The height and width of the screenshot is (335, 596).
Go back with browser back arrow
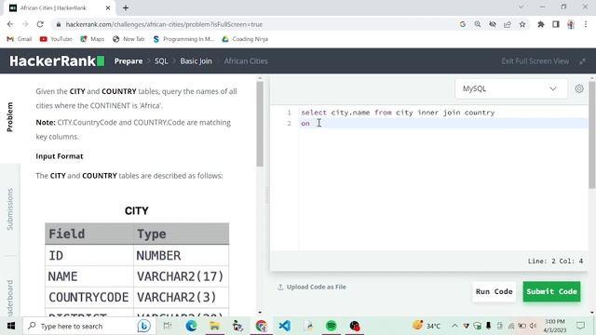tap(10, 24)
